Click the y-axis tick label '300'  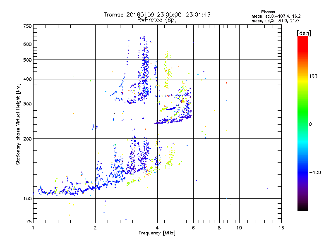27,104
